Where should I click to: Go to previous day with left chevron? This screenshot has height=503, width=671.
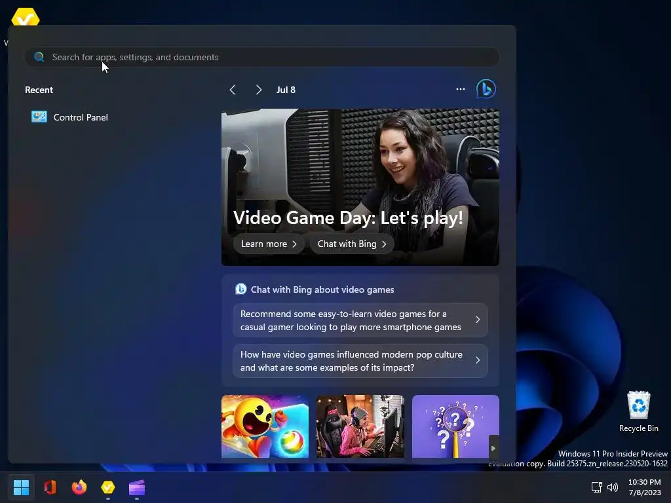coord(233,90)
